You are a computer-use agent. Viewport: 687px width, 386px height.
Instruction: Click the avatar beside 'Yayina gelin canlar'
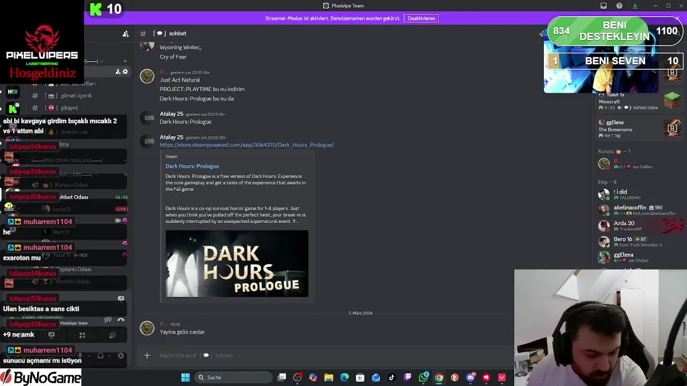[x=147, y=328]
